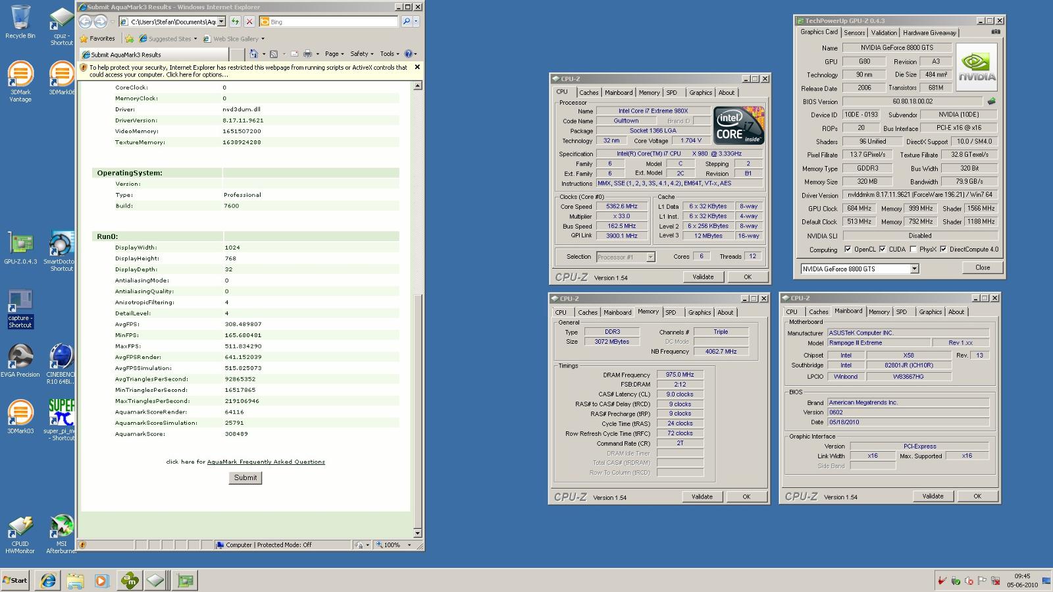The width and height of the screenshot is (1053, 592).
Task: Open the Recycle Bin desktop icon
Action: tap(20, 22)
